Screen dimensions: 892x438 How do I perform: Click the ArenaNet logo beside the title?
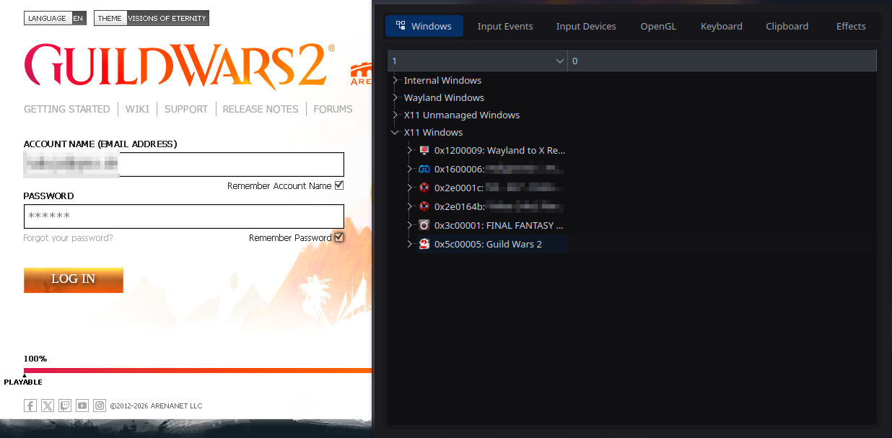click(361, 74)
